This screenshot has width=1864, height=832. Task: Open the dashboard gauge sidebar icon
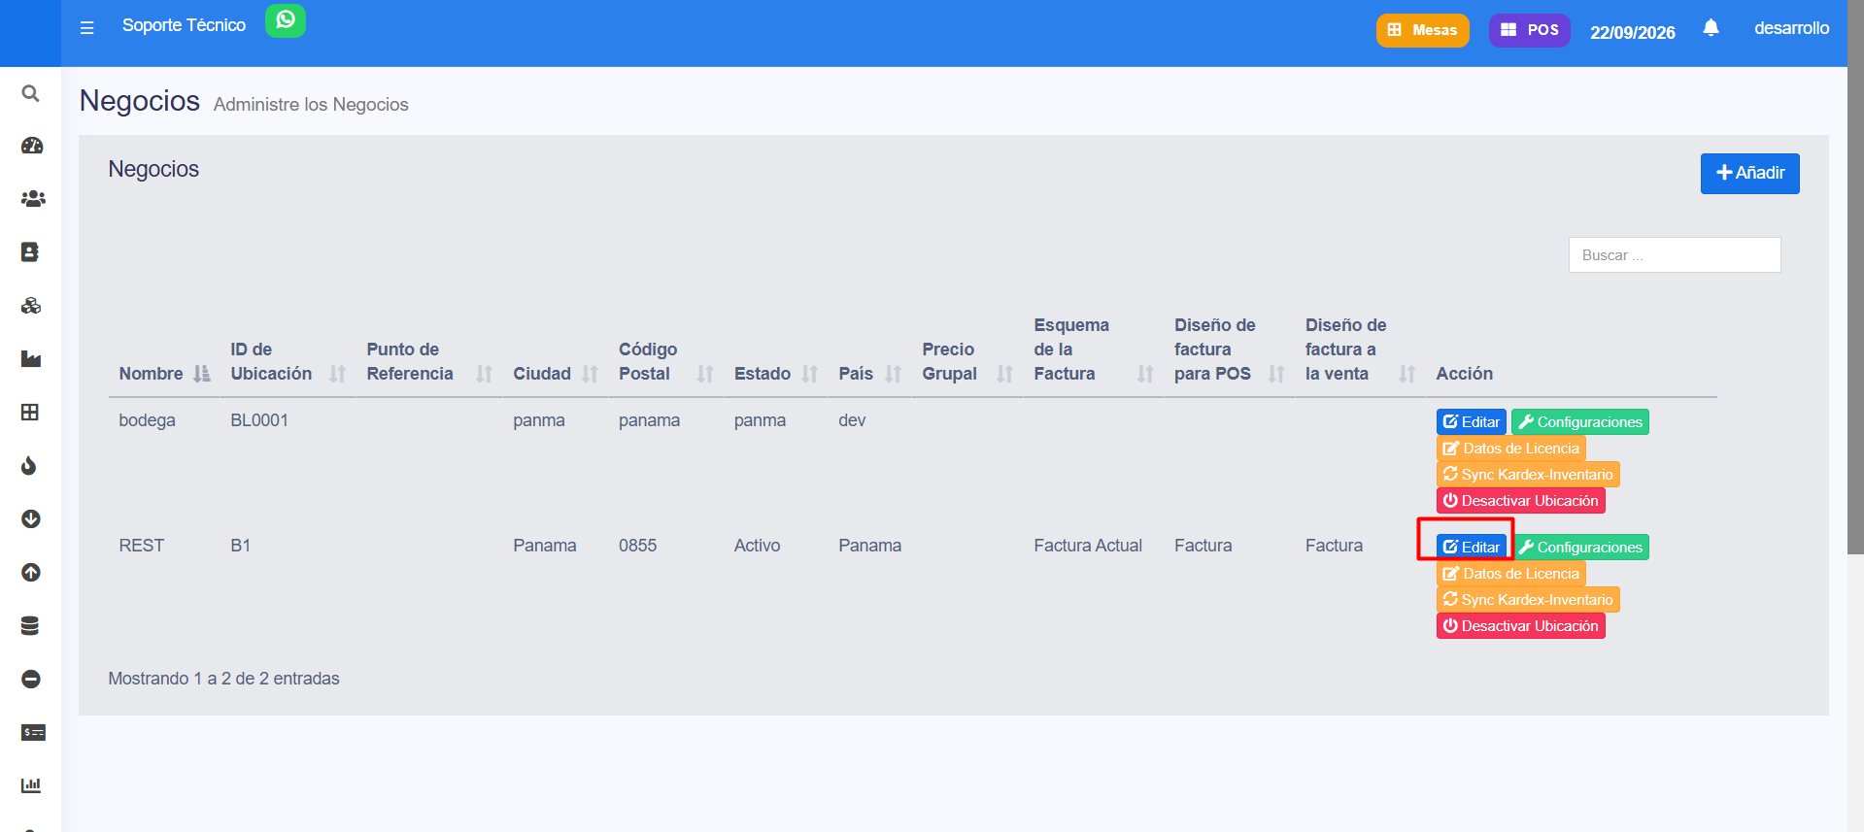pos(31,146)
